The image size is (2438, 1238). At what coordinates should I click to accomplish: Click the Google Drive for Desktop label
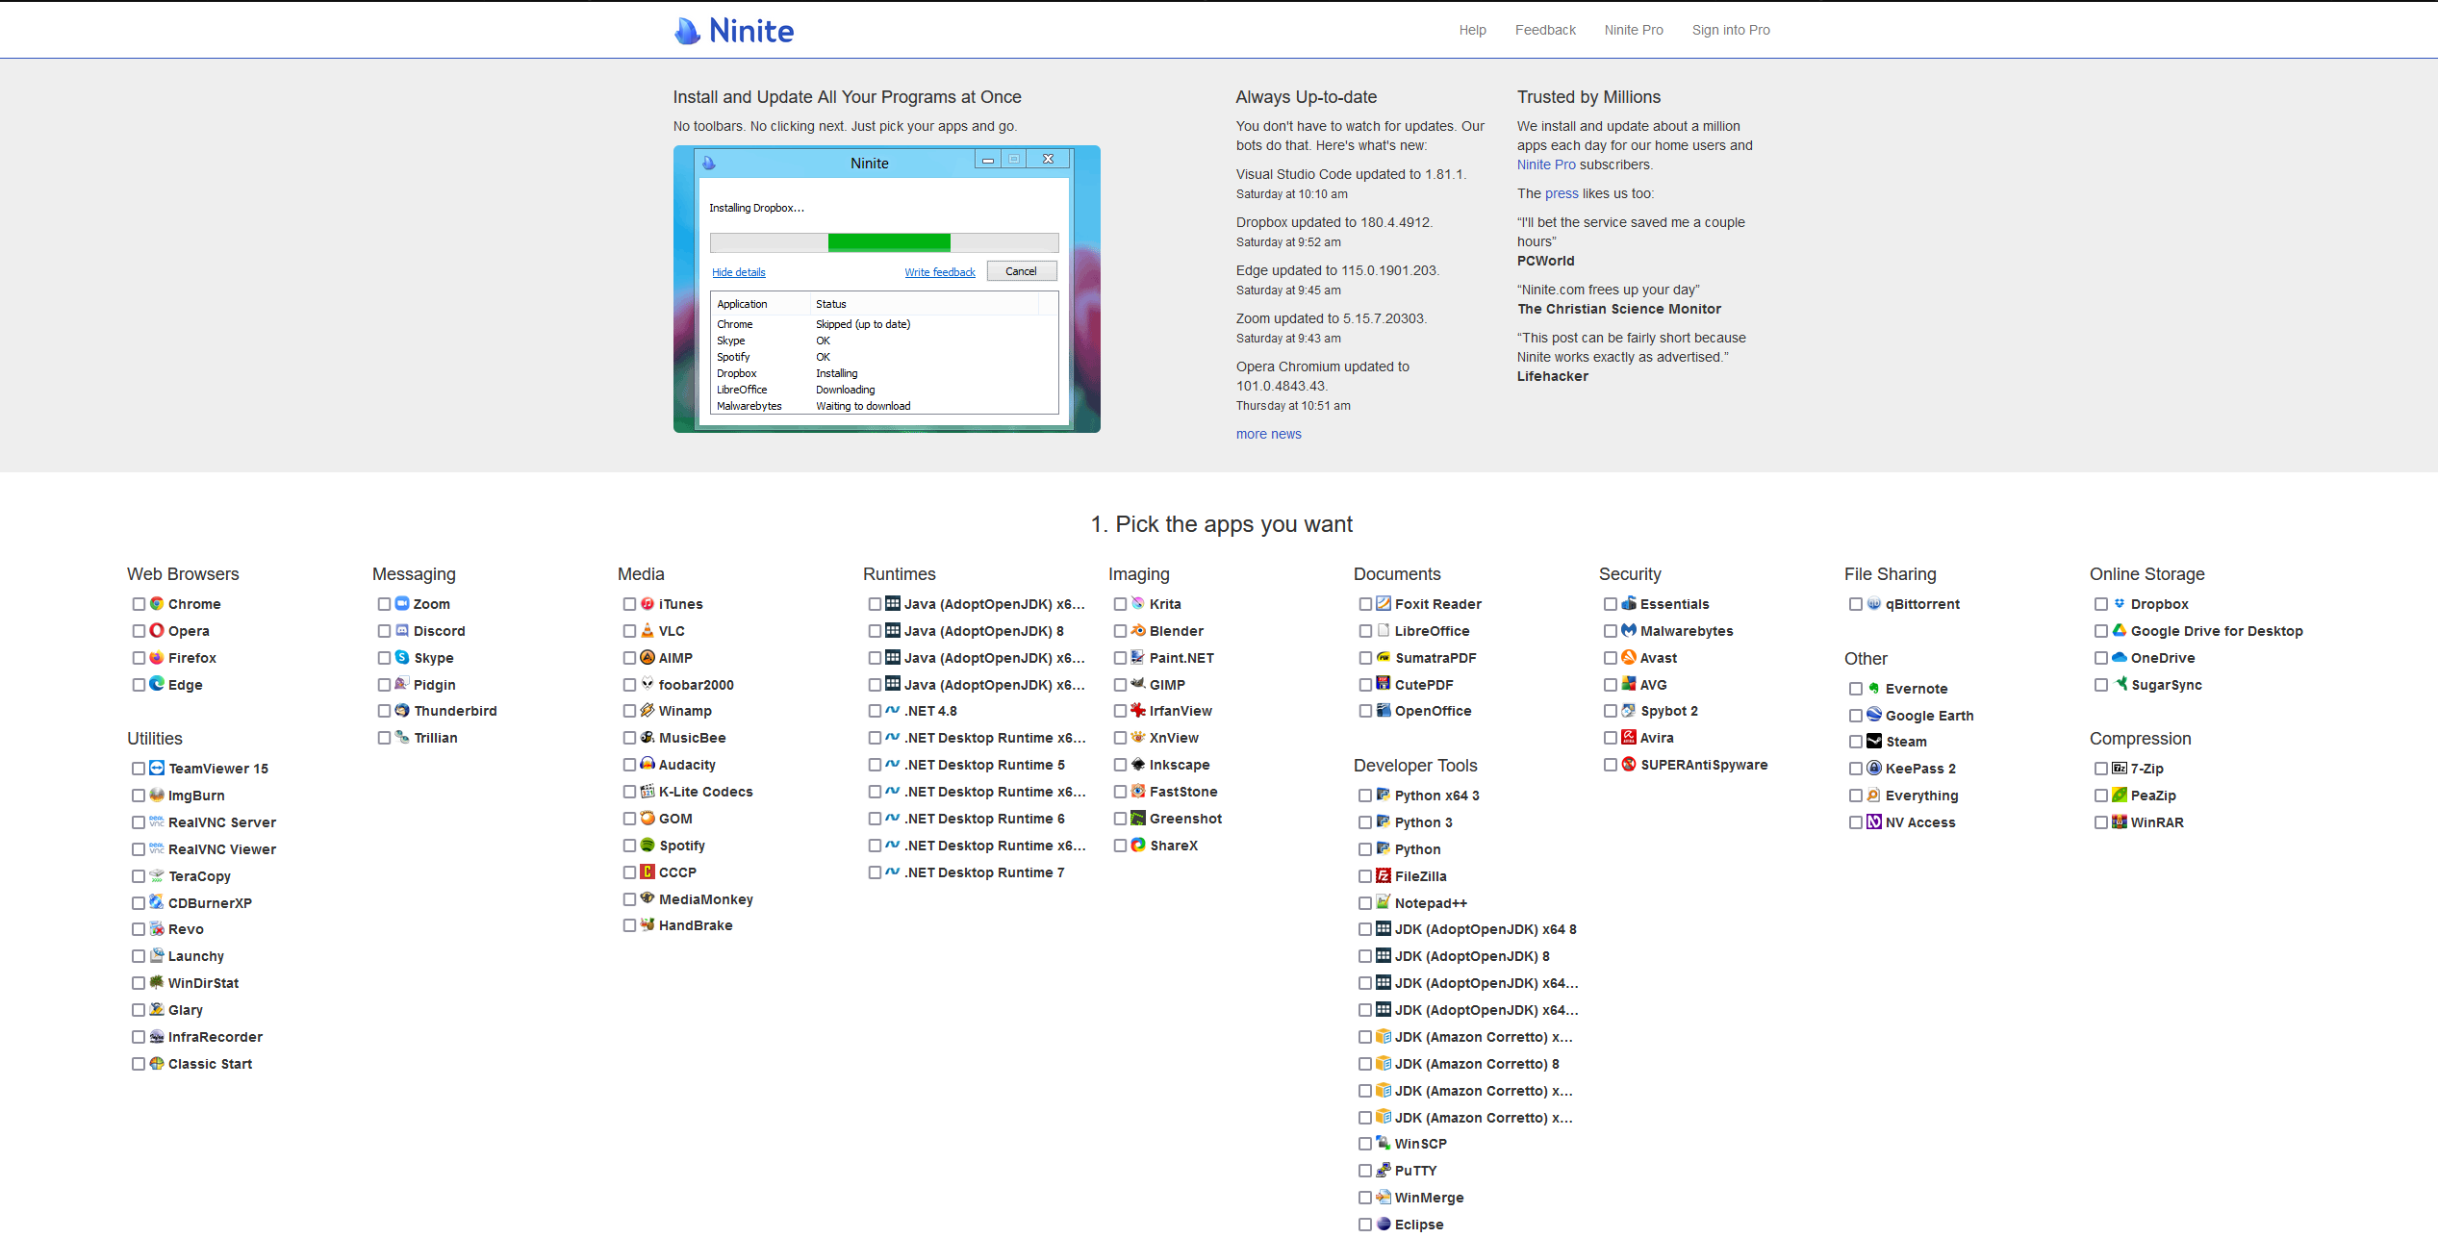(x=2217, y=631)
